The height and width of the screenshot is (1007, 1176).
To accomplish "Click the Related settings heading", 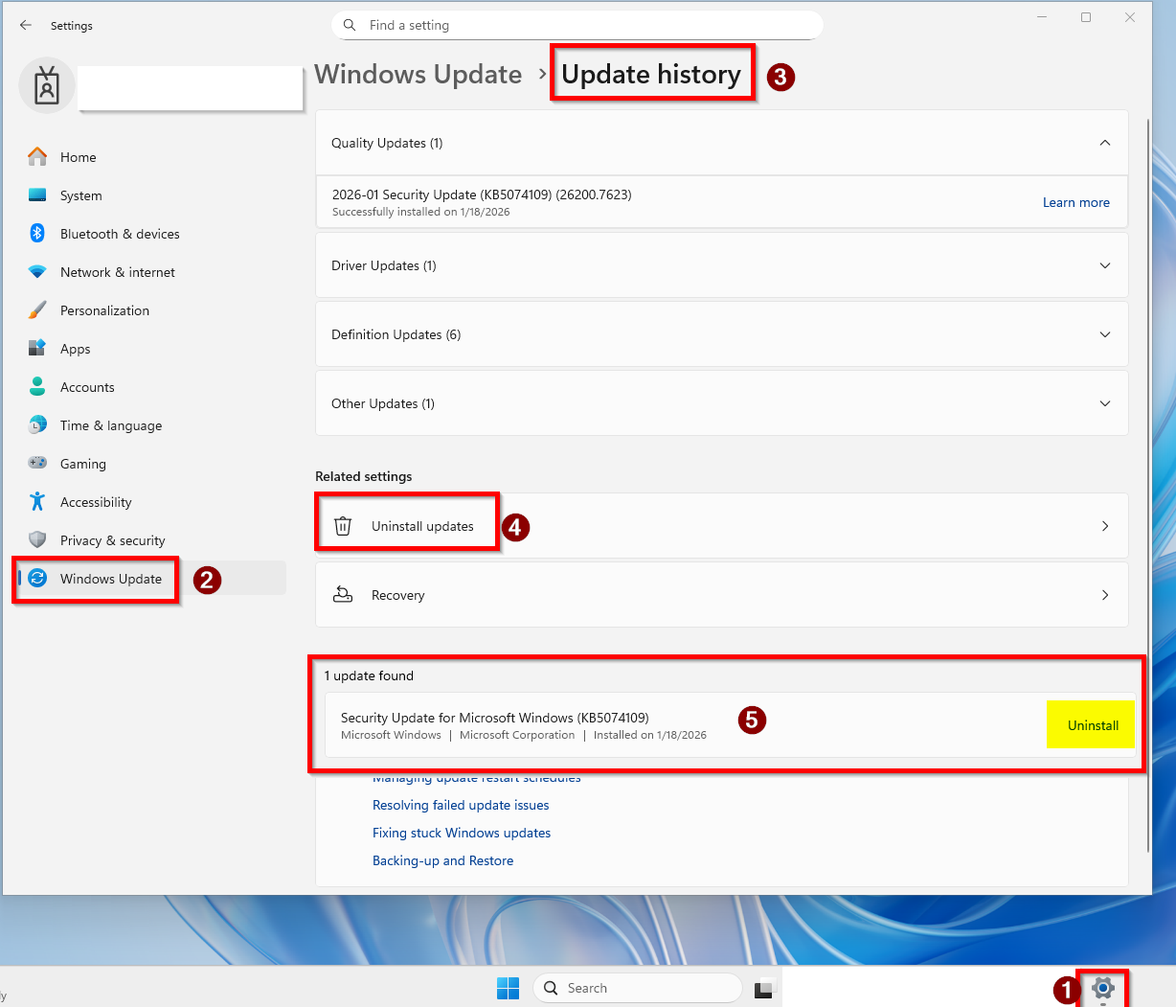I will click(x=364, y=476).
